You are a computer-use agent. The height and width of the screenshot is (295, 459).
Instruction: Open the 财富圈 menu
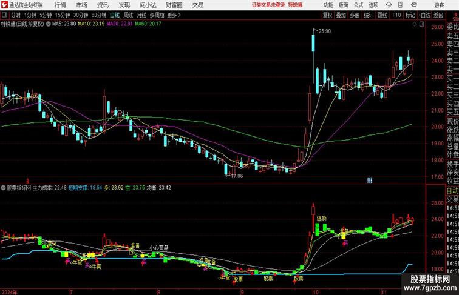click(174, 5)
